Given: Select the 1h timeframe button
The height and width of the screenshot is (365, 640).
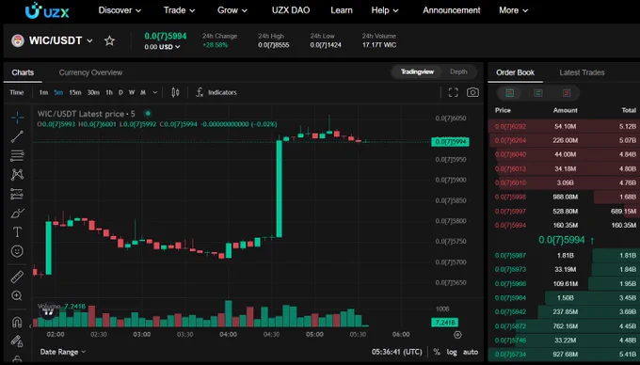Looking at the screenshot, I should tap(109, 92).
